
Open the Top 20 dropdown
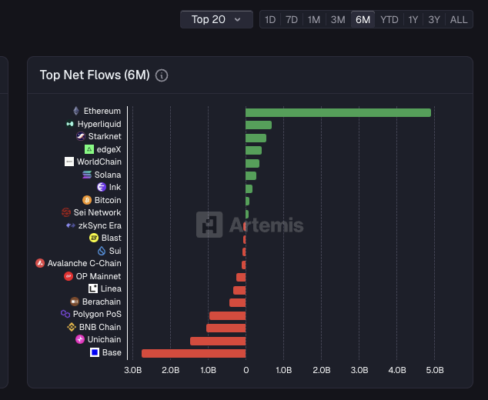216,19
